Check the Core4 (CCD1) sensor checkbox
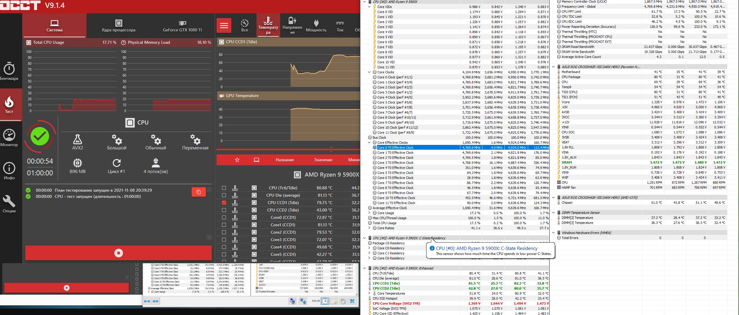The width and height of the screenshot is (739, 315). tap(224, 247)
